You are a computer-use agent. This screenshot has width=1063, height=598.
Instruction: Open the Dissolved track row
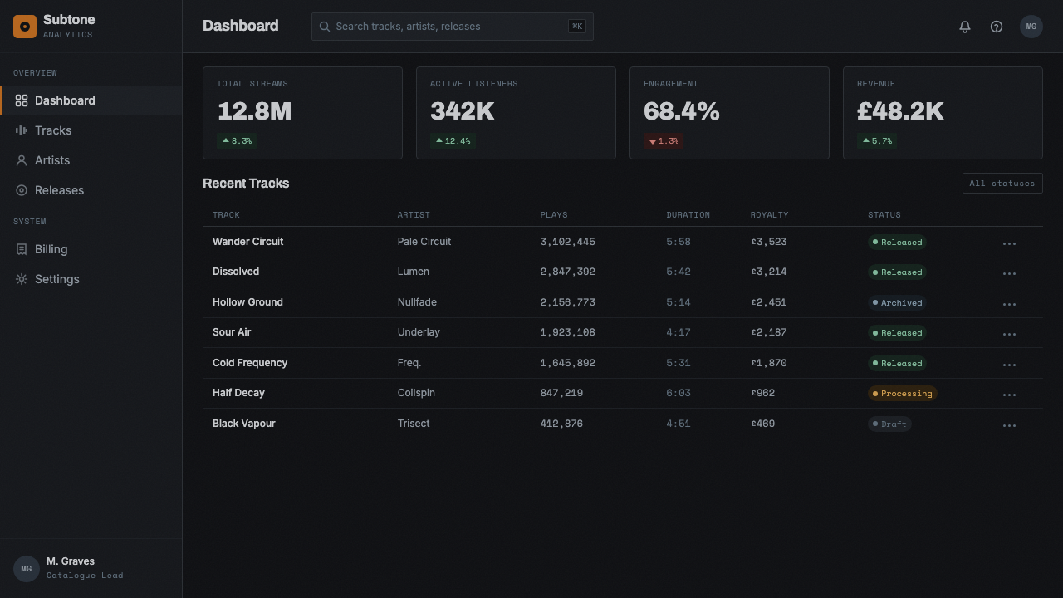pos(623,272)
